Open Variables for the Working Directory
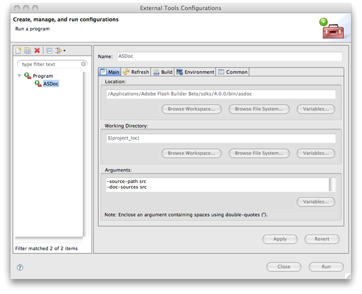This screenshot has height=294, width=362. tap(316, 153)
